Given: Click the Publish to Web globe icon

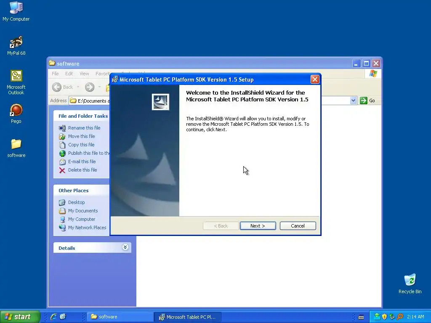Looking at the screenshot, I should pyautogui.click(x=62, y=153).
